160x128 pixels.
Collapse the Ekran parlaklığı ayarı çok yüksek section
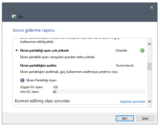[17, 50]
